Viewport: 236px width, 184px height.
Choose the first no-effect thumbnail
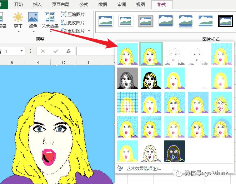(x=127, y=54)
